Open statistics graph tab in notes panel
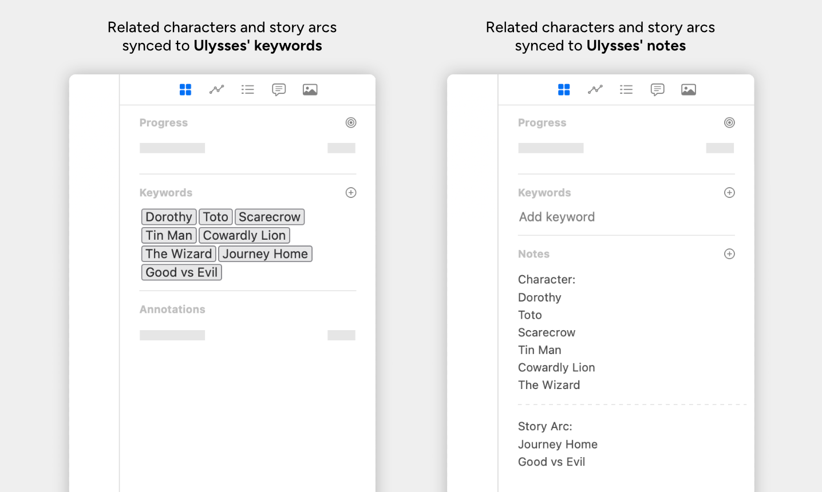This screenshot has height=492, width=822. [x=595, y=89]
